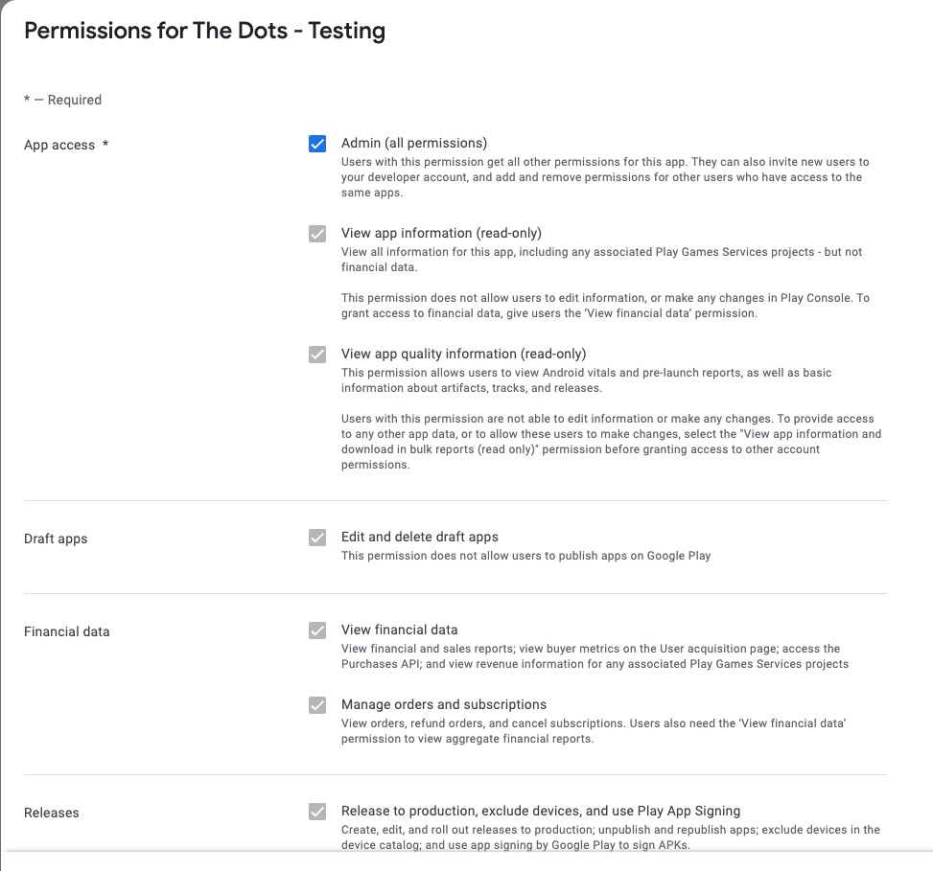Click the 'Releases' section heading
The height and width of the screenshot is (871, 933).
52,814
